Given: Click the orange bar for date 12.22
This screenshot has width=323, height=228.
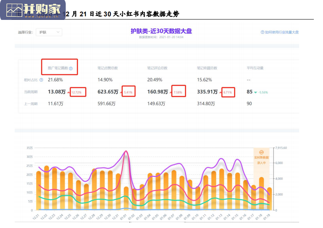Looking at the screenshot, I should [x=47, y=188].
